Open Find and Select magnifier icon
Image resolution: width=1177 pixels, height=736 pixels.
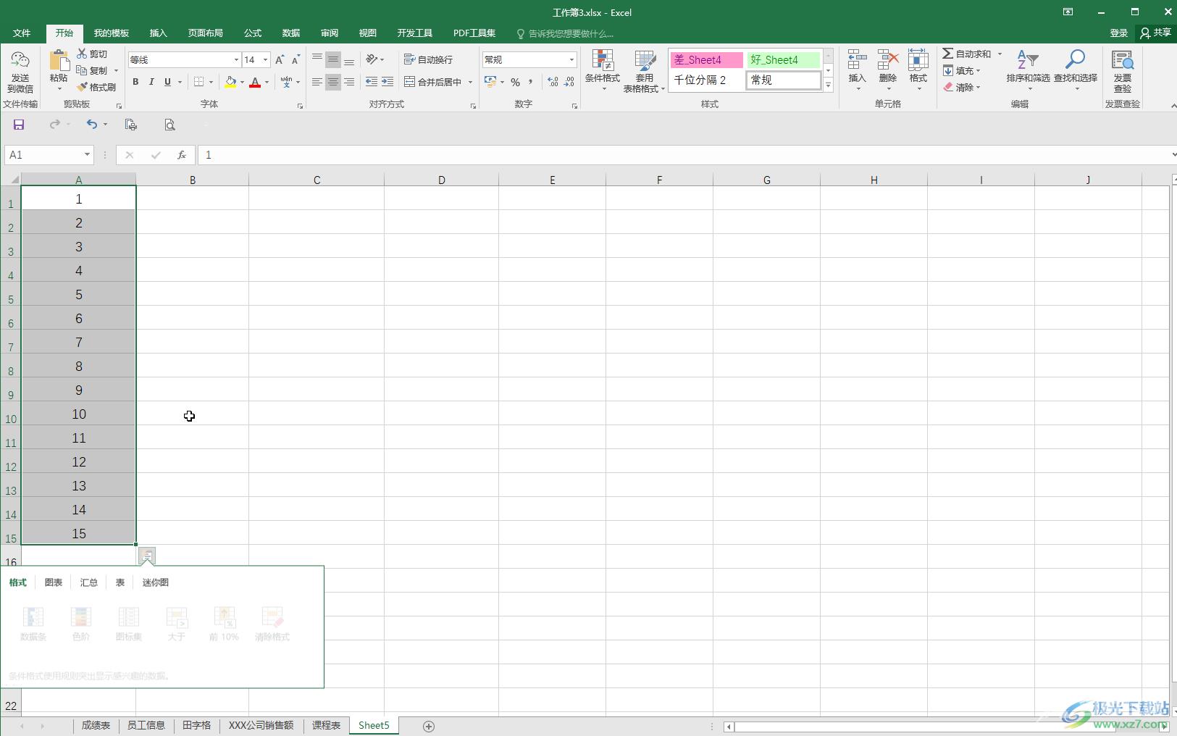click(1076, 60)
